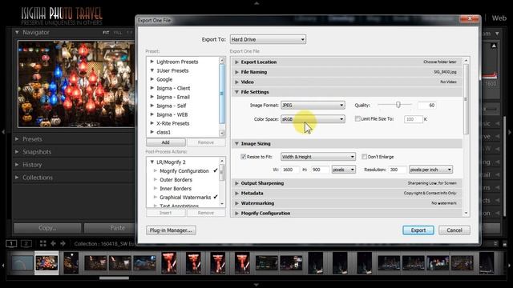The height and width of the screenshot is (288, 513).
Task: Toggle the Resize to Fit checkbox
Action: [243, 157]
